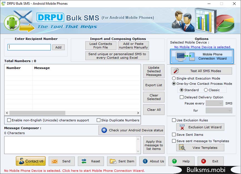Click the horizontal scrollbar thumb in list

coord(37,113)
